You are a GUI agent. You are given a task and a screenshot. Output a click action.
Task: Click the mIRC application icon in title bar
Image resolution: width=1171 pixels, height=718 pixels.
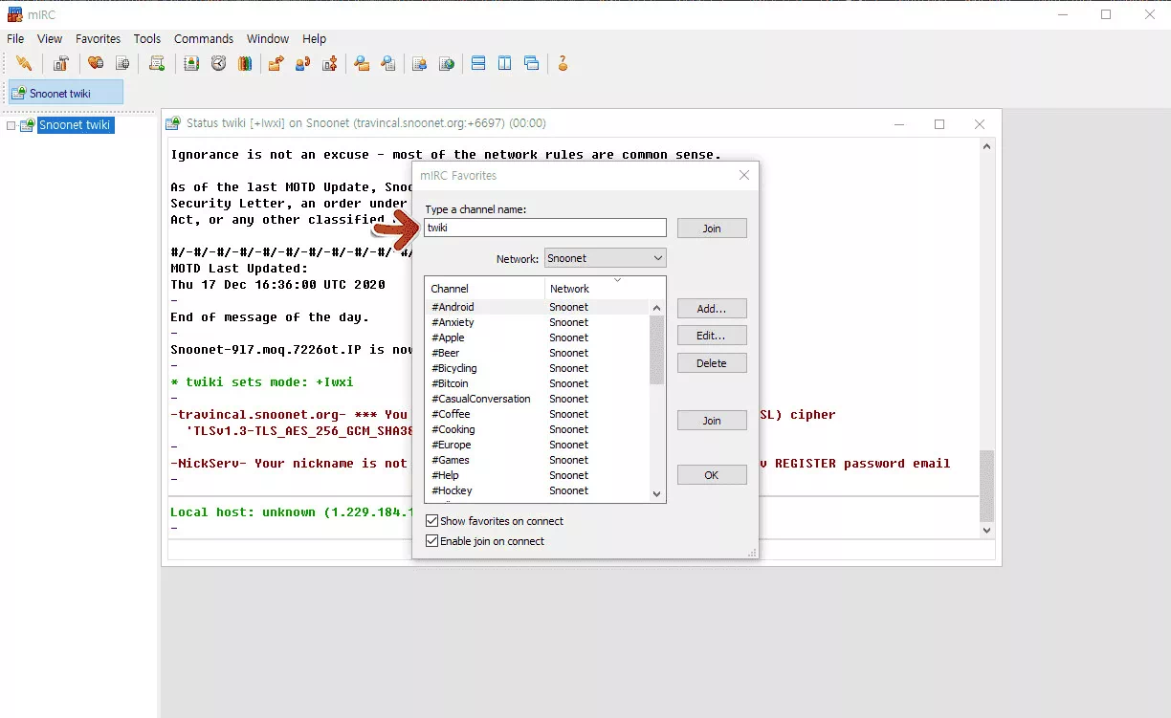pos(14,14)
